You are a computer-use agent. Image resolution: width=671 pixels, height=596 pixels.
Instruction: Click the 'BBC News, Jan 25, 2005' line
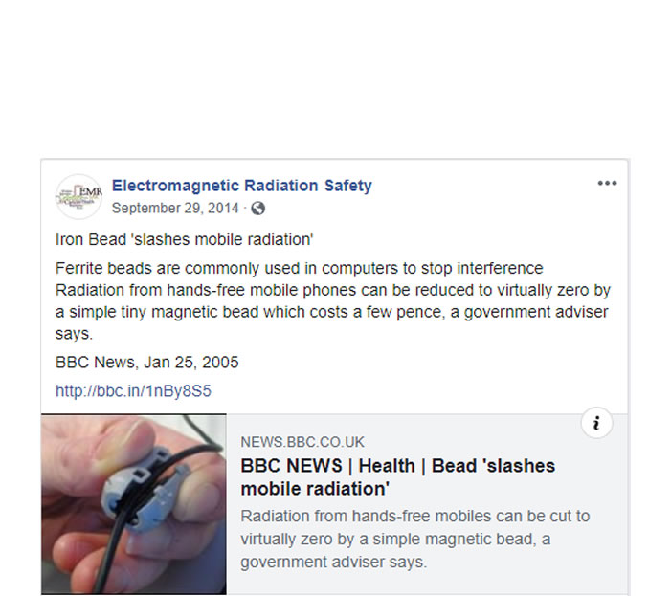[x=146, y=363]
